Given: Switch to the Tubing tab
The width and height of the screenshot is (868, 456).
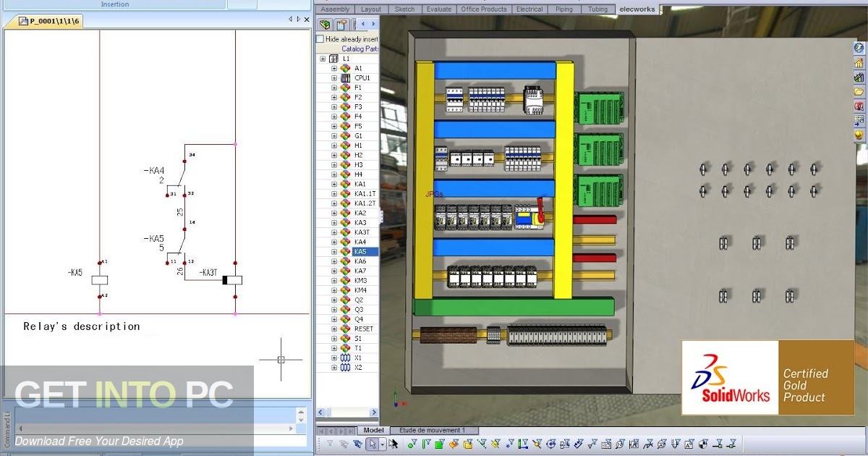Looking at the screenshot, I should (597, 9).
